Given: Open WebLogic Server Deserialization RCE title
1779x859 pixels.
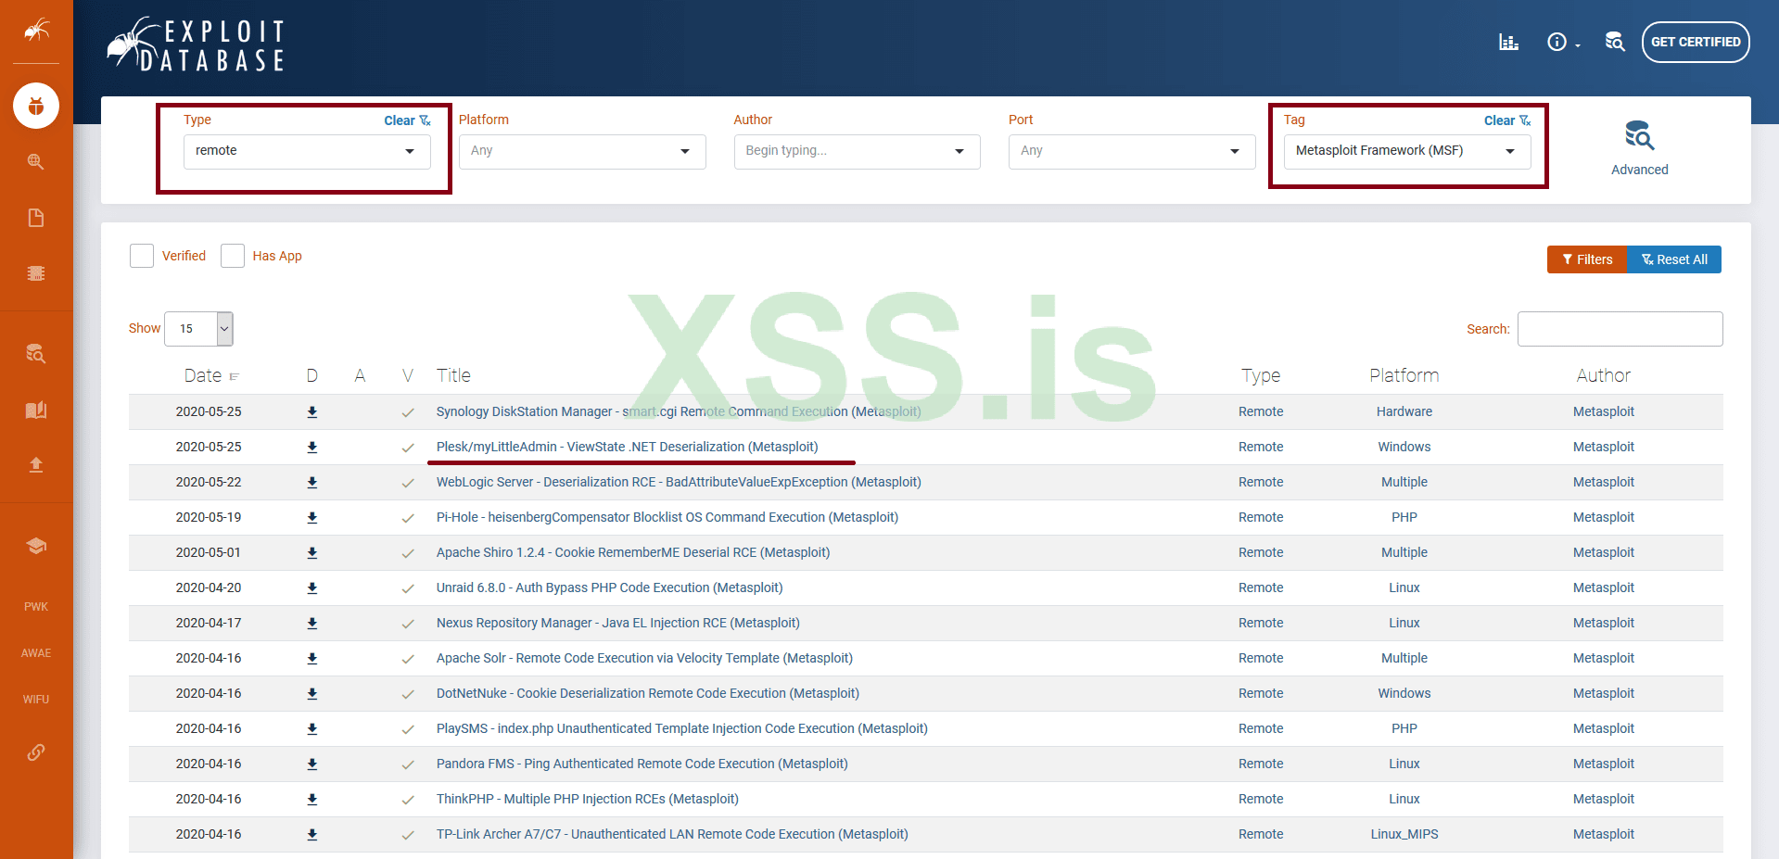Looking at the screenshot, I should (x=679, y=482).
